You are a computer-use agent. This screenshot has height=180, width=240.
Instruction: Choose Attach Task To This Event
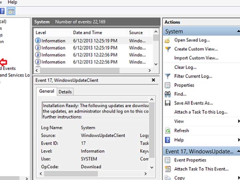pos(202,169)
